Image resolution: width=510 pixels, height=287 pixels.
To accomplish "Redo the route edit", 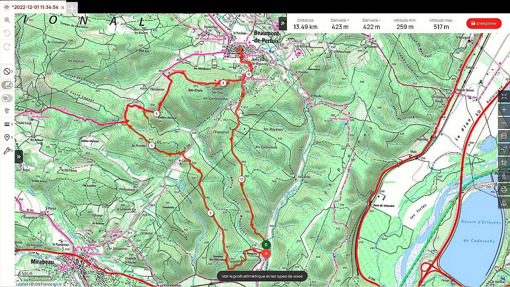I will tap(7, 47).
